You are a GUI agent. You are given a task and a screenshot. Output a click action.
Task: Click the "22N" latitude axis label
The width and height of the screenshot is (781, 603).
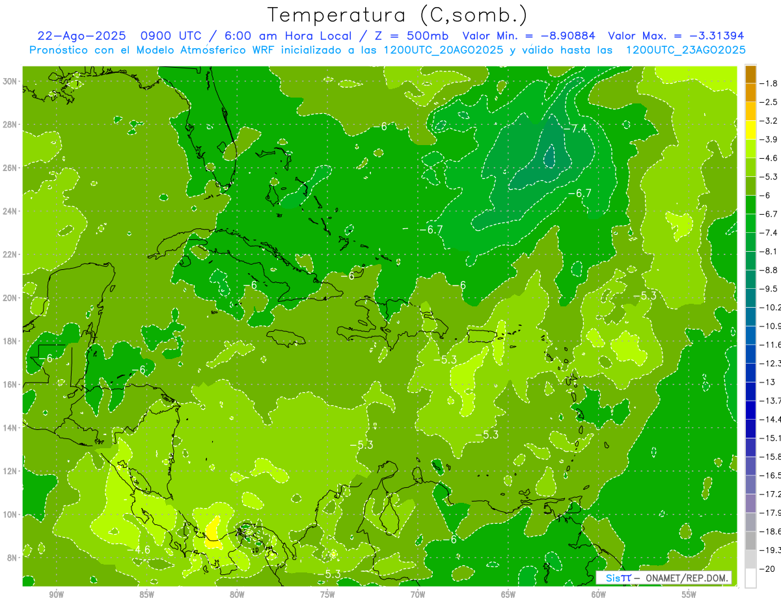pos(11,254)
